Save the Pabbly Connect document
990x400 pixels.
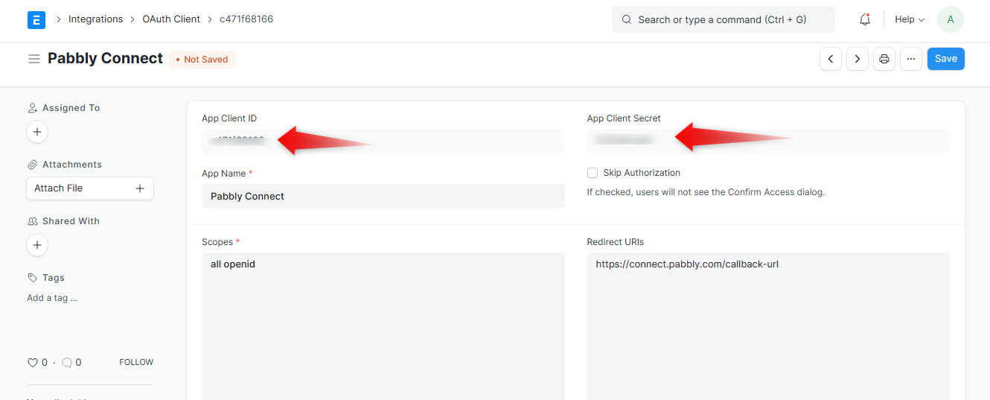pos(946,59)
